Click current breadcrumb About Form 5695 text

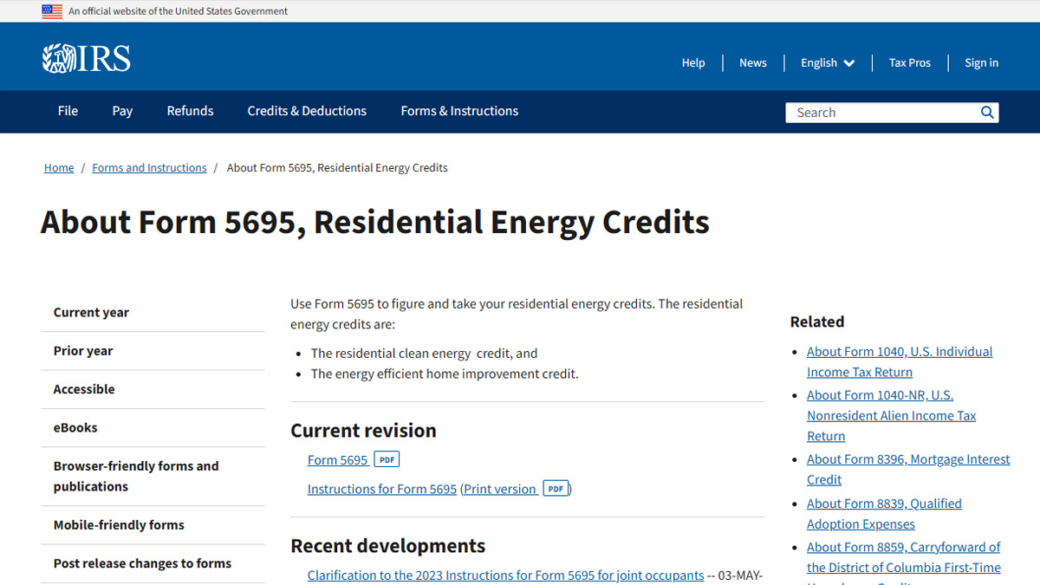tap(337, 167)
